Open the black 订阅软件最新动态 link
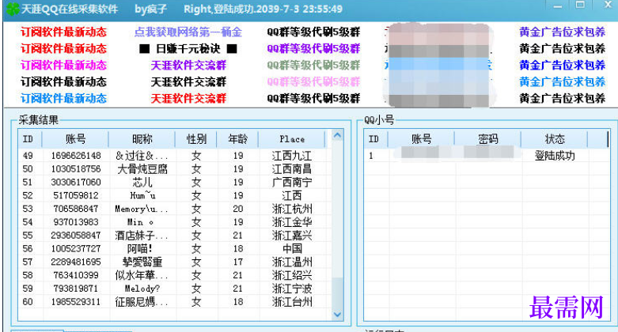Image resolution: width=618 pixels, height=332 pixels. 63,81
